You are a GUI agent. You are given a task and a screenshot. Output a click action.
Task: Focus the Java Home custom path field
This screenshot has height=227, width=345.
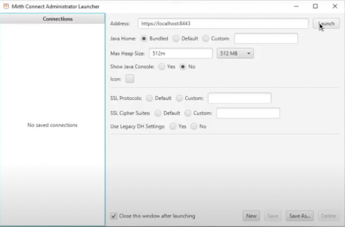coord(266,38)
